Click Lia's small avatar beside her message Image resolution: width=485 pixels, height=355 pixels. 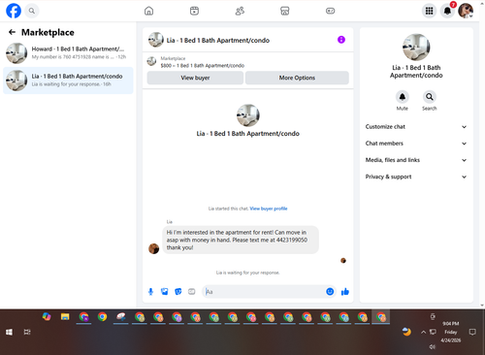click(x=154, y=248)
